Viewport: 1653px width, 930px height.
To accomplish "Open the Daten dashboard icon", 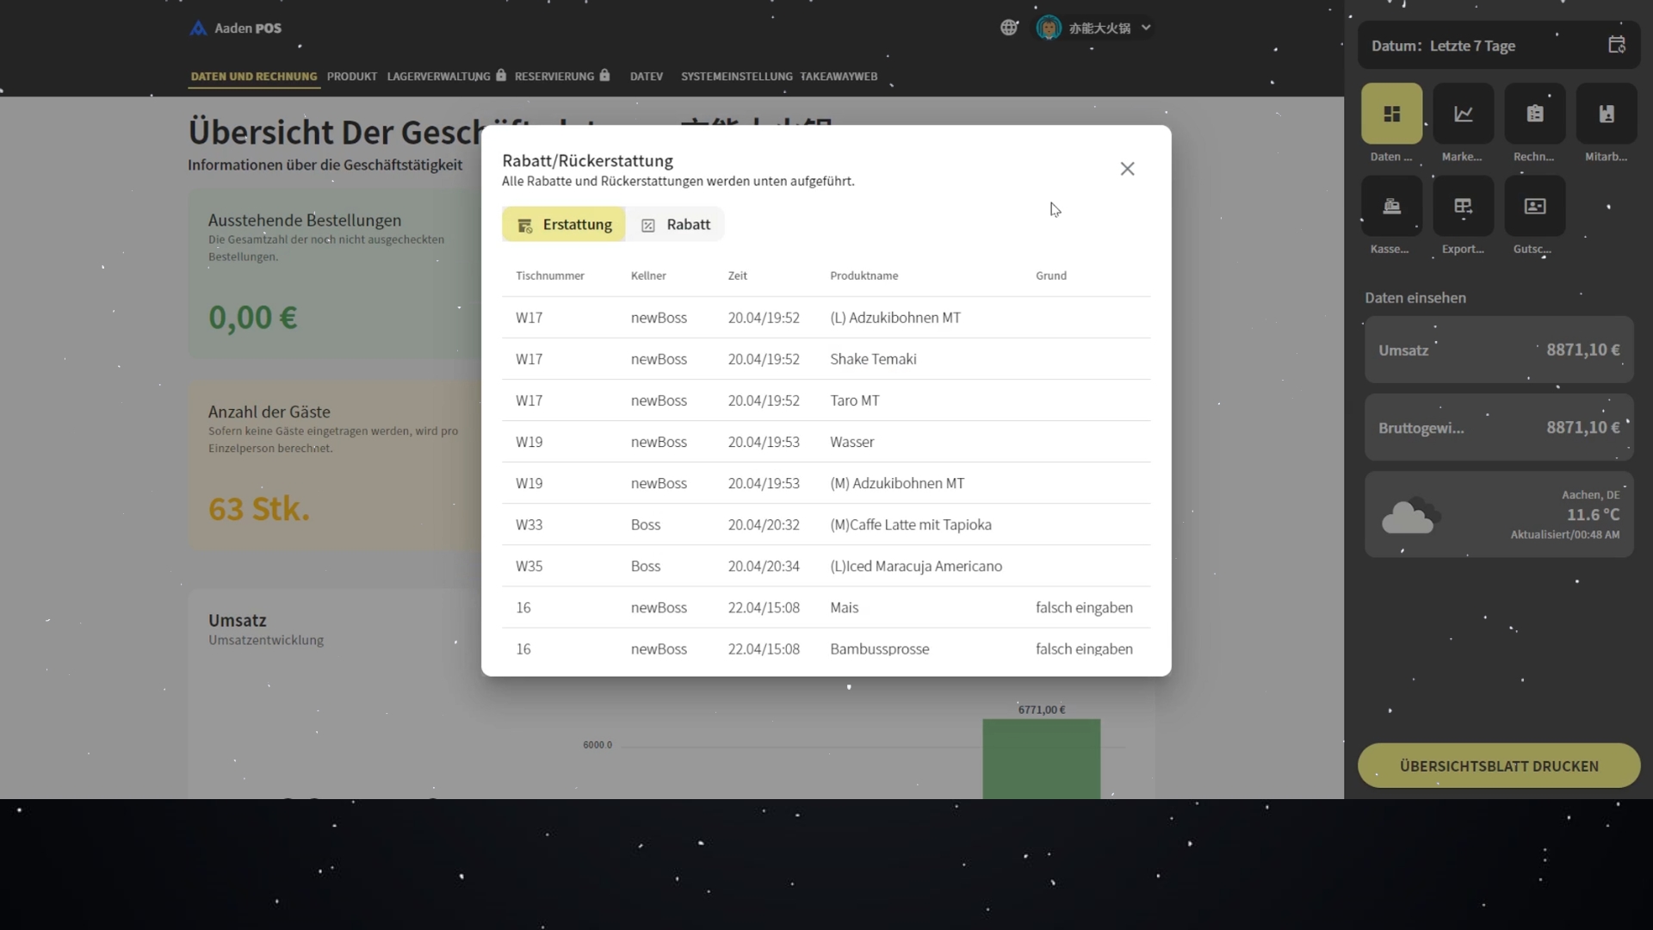I will 1391,114.
